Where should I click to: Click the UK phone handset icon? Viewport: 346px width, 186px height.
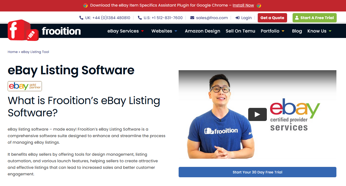click(x=81, y=18)
